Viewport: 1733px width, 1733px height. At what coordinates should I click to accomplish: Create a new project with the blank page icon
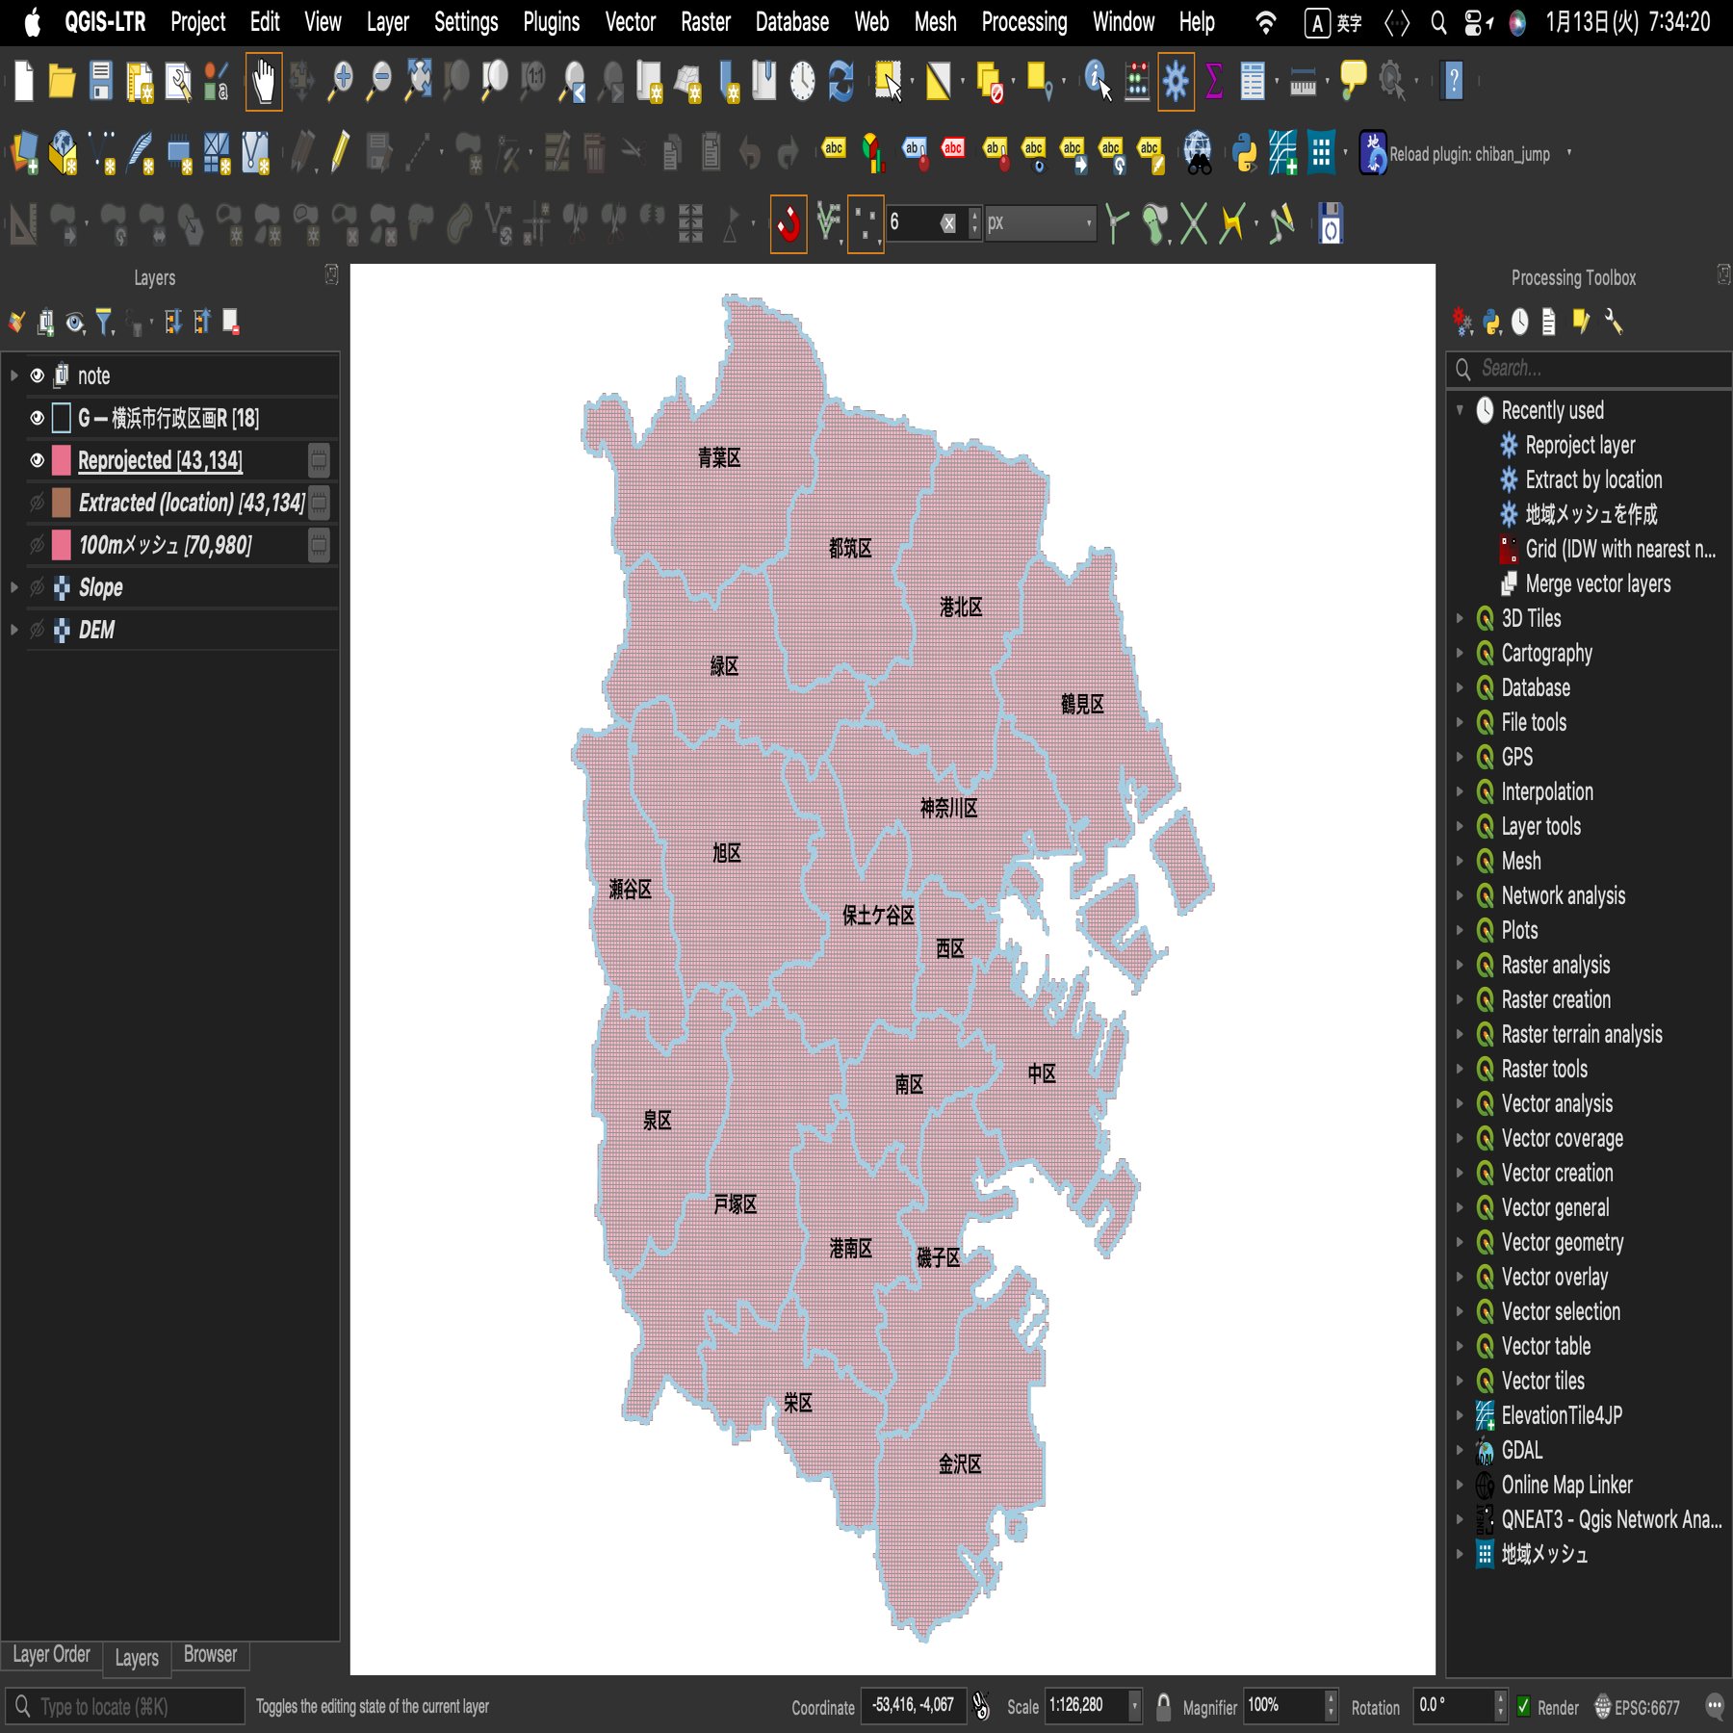pos(24,81)
